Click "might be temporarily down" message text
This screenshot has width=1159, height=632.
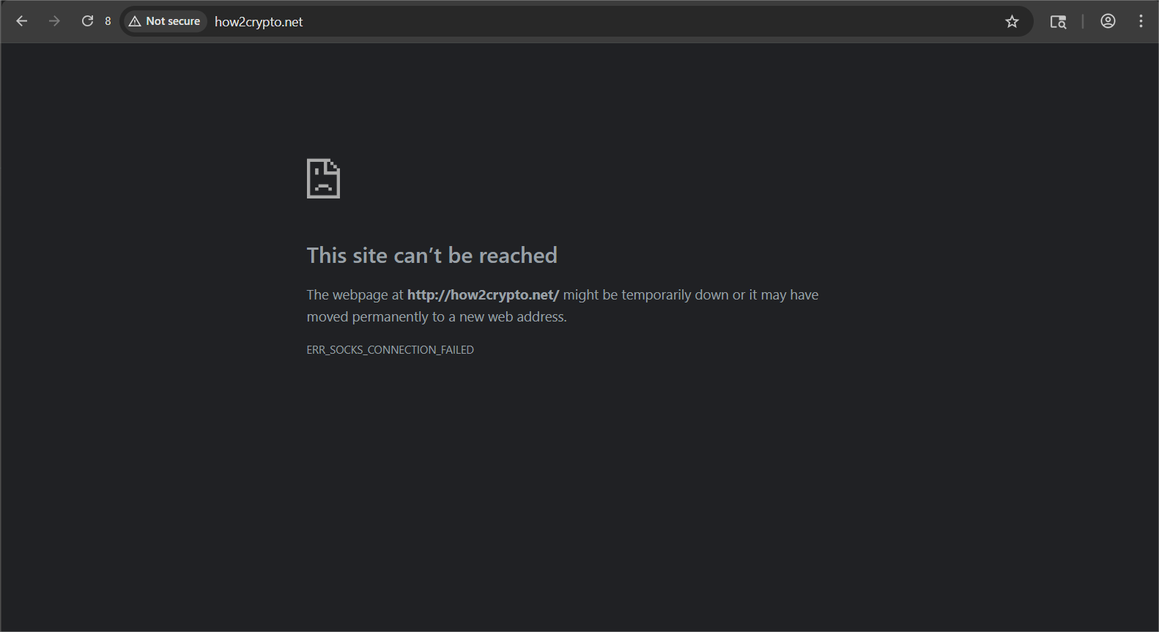[x=645, y=295]
